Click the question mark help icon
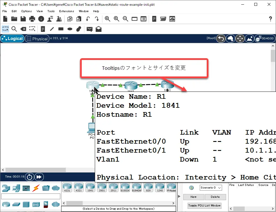This screenshot has width=276, height=212. (270, 19)
